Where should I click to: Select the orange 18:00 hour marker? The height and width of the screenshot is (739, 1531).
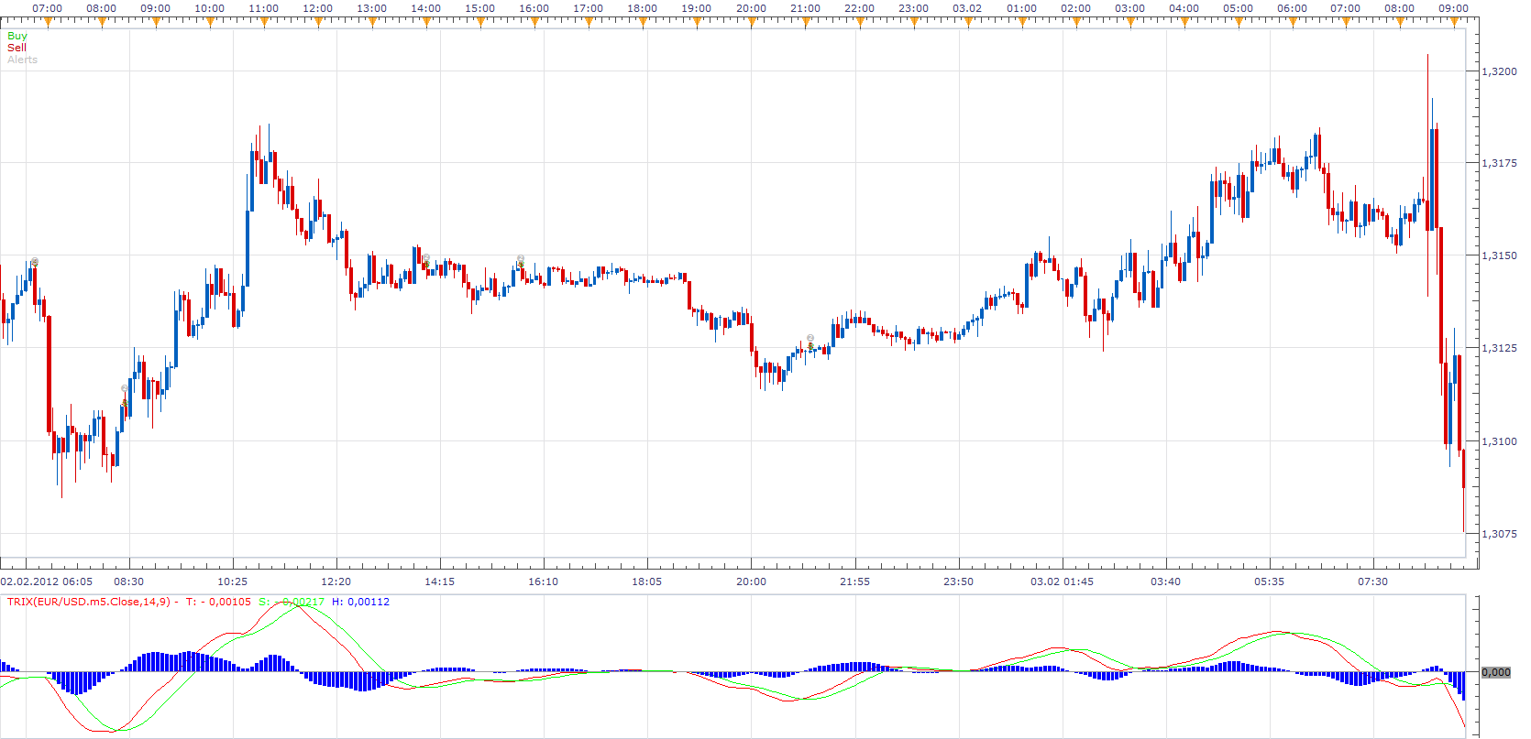pyautogui.click(x=643, y=21)
